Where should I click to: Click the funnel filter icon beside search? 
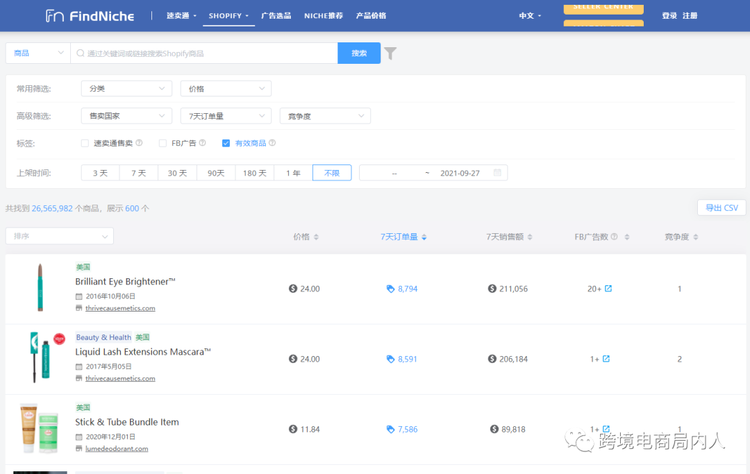click(x=390, y=53)
